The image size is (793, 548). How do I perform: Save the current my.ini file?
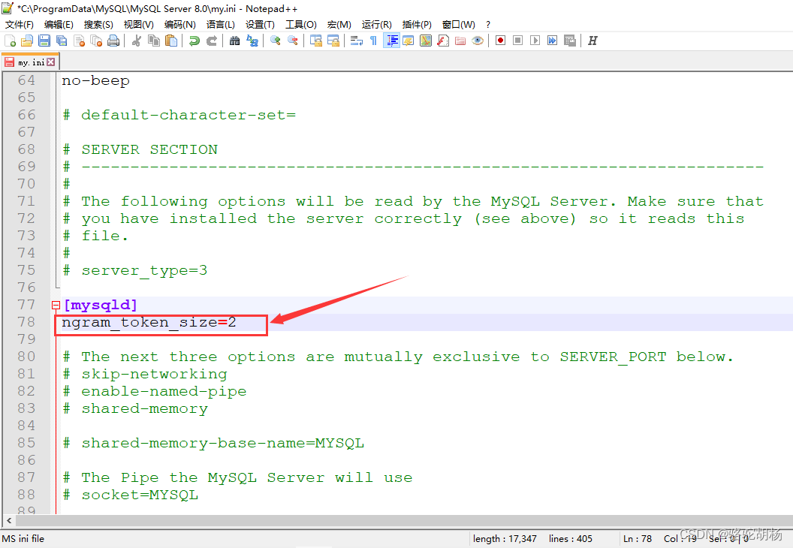pyautogui.click(x=44, y=41)
